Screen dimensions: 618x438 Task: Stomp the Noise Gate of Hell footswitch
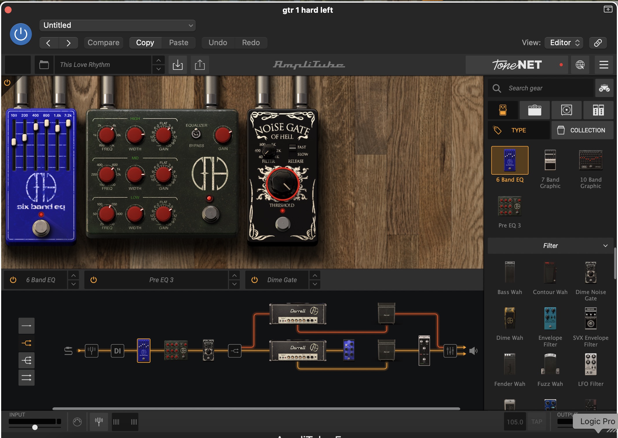(283, 224)
